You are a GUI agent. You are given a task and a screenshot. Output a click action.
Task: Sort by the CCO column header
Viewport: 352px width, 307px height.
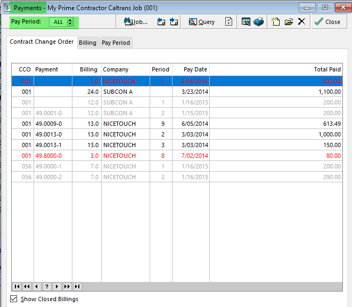click(23, 69)
